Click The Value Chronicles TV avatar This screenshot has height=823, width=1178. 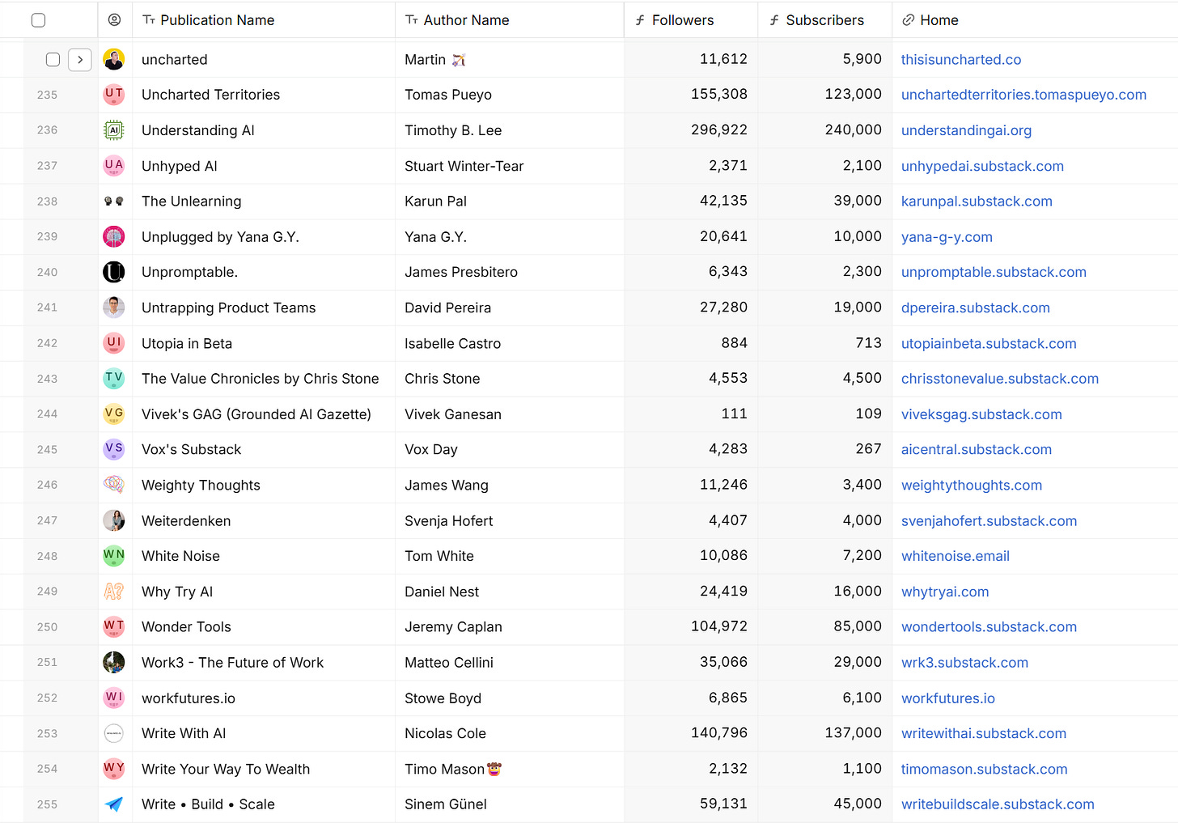click(114, 379)
